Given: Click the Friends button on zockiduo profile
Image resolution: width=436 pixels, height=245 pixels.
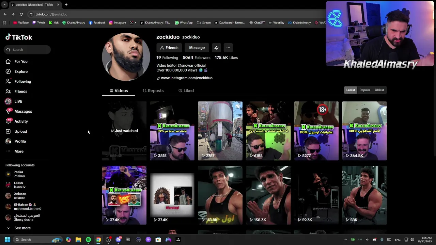Looking at the screenshot, I should [169, 48].
